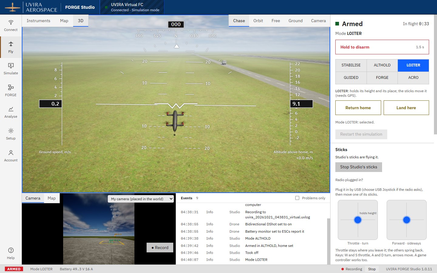
Task: Select the Camera view tab at top
Action: [x=318, y=21]
